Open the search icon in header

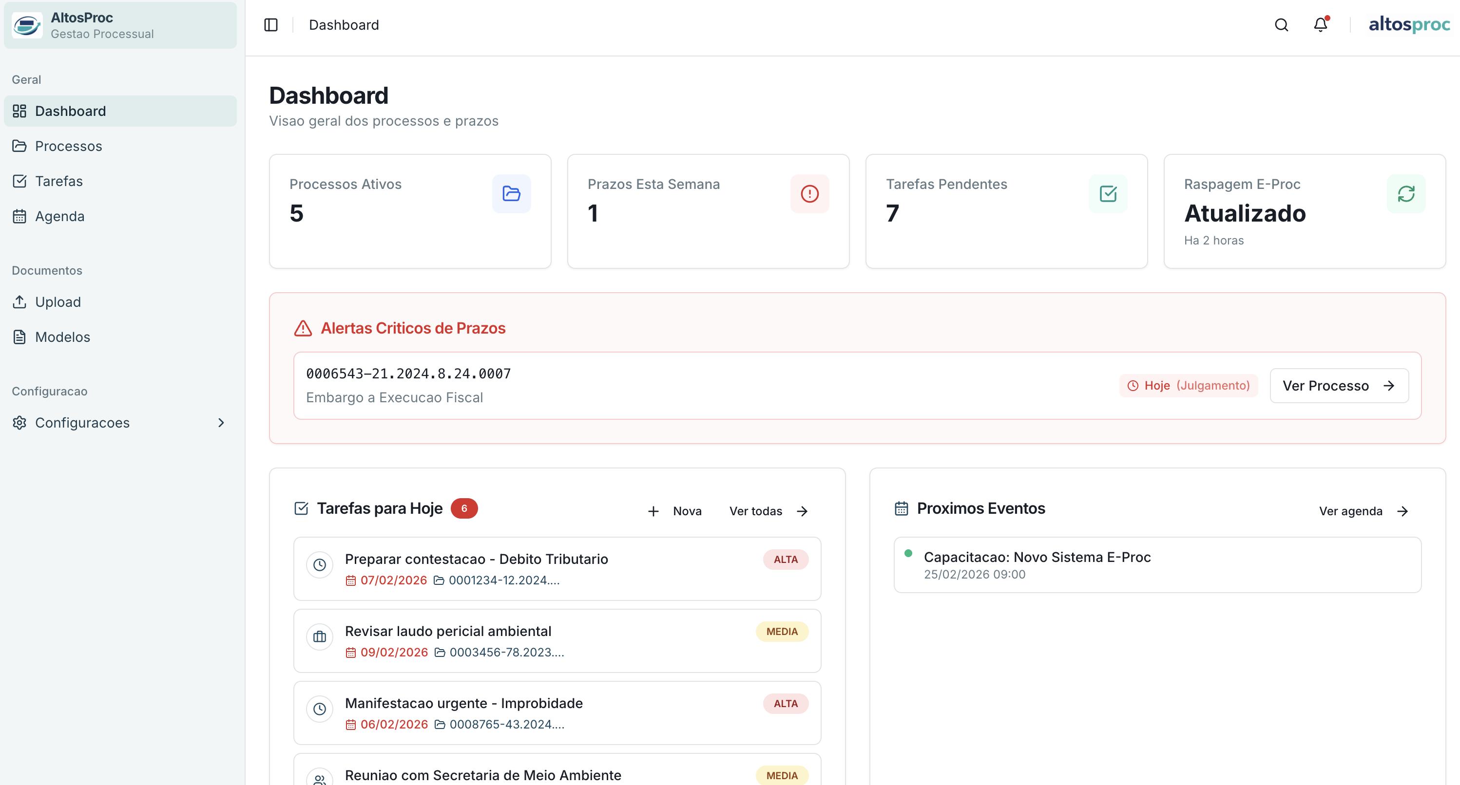coord(1281,25)
